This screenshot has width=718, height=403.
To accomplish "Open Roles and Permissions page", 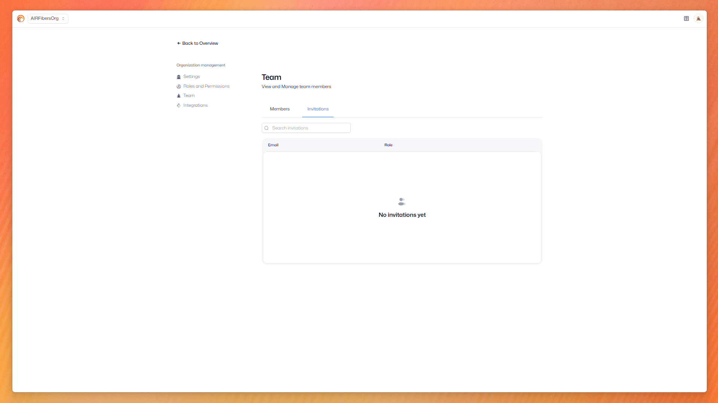I will (206, 86).
